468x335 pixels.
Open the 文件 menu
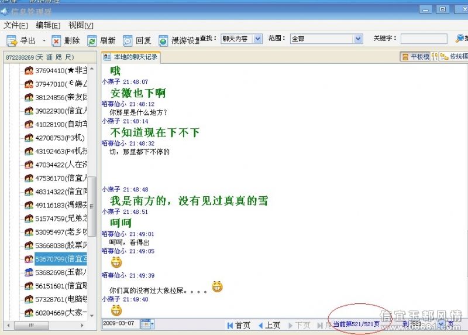click(x=16, y=25)
